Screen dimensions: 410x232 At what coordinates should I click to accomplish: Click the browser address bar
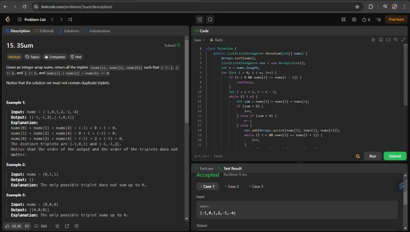[197, 7]
